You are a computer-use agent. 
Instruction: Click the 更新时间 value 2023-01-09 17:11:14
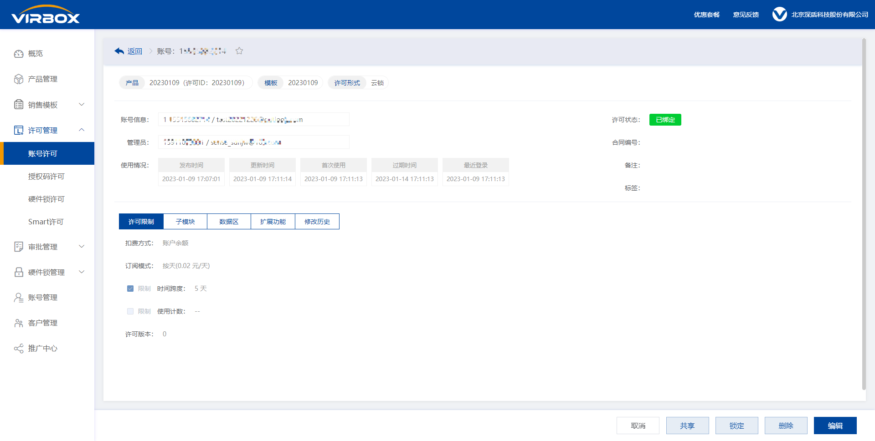pos(262,179)
